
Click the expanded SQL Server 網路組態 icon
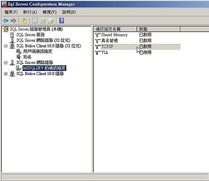(12, 62)
